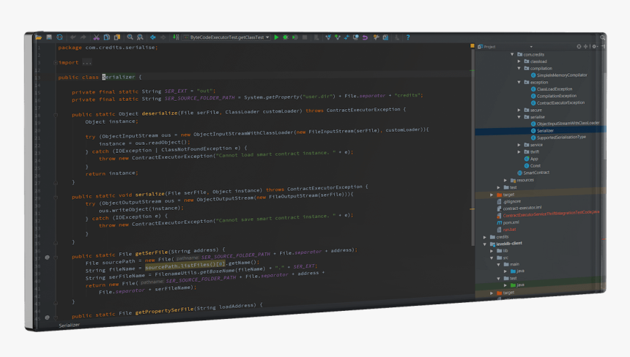Select contract-executor.iml file
Screen dimensions: 630x357
pyautogui.click(x=522, y=208)
